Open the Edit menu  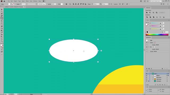pos(12,1)
